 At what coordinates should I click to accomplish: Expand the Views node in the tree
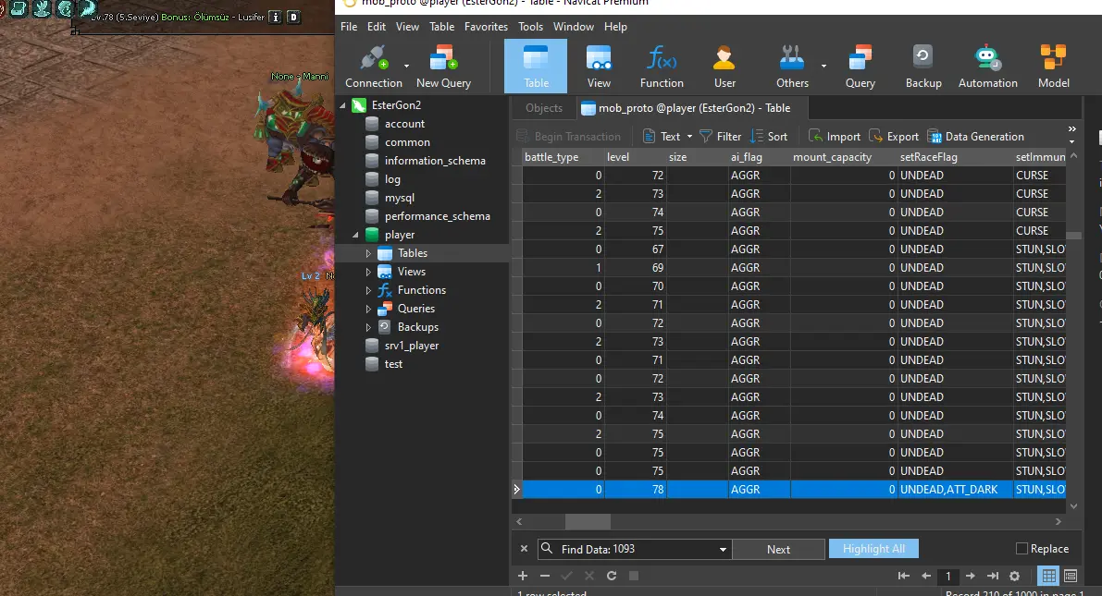[368, 272]
